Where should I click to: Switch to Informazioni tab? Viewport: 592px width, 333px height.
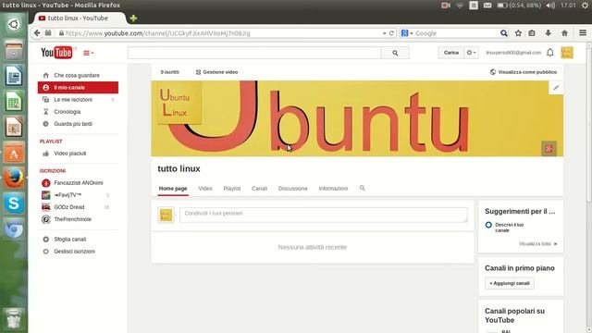click(x=333, y=189)
